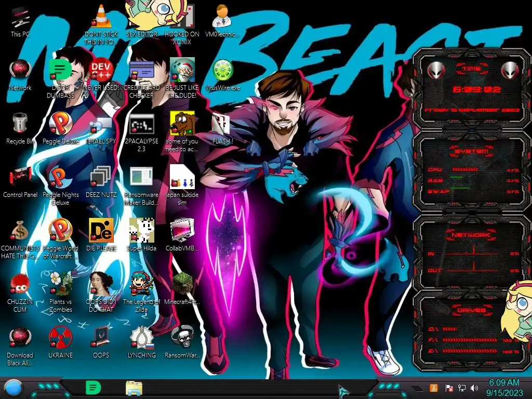Screen dimensions: 532x399
Task: Click the TIME header in the widget
Action: coord(472,69)
